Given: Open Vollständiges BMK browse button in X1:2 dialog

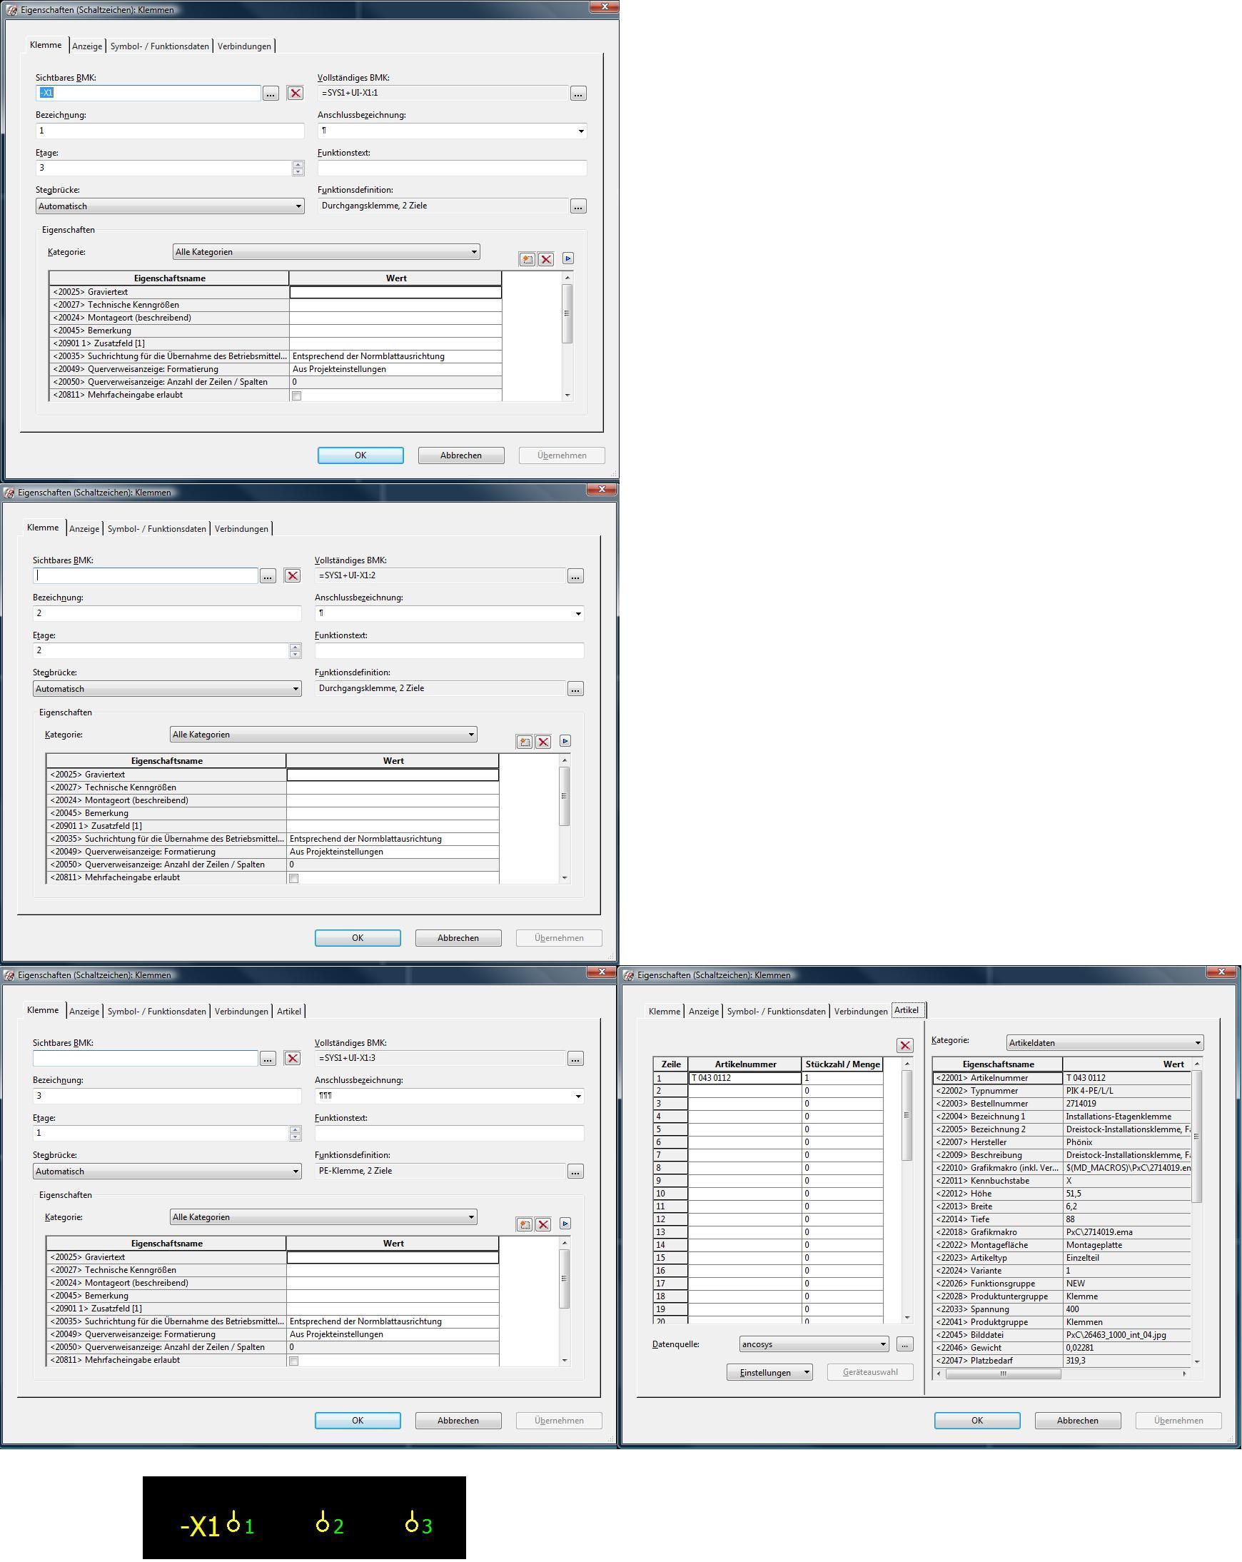Looking at the screenshot, I should (575, 576).
